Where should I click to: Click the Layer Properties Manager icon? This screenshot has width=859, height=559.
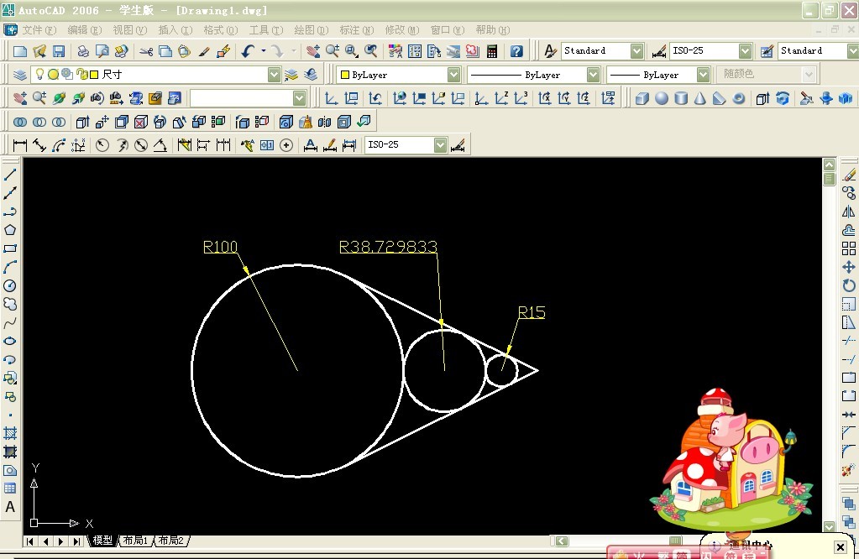(x=20, y=75)
